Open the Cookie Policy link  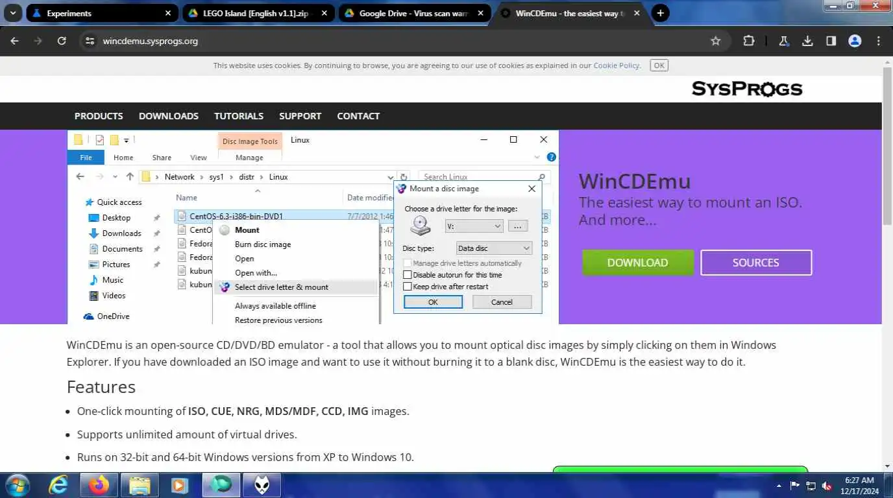pyautogui.click(x=616, y=65)
